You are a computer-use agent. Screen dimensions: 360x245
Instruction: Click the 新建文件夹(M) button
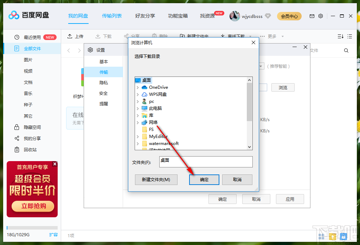(156, 179)
